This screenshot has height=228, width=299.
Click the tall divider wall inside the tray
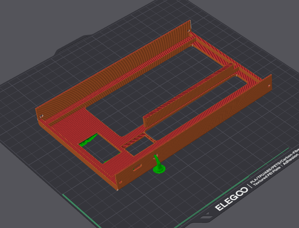[188, 95]
